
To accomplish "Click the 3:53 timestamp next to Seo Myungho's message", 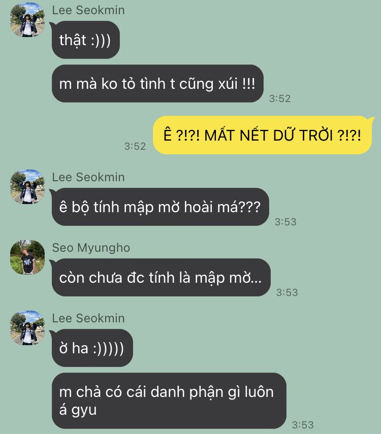I will pos(287,292).
